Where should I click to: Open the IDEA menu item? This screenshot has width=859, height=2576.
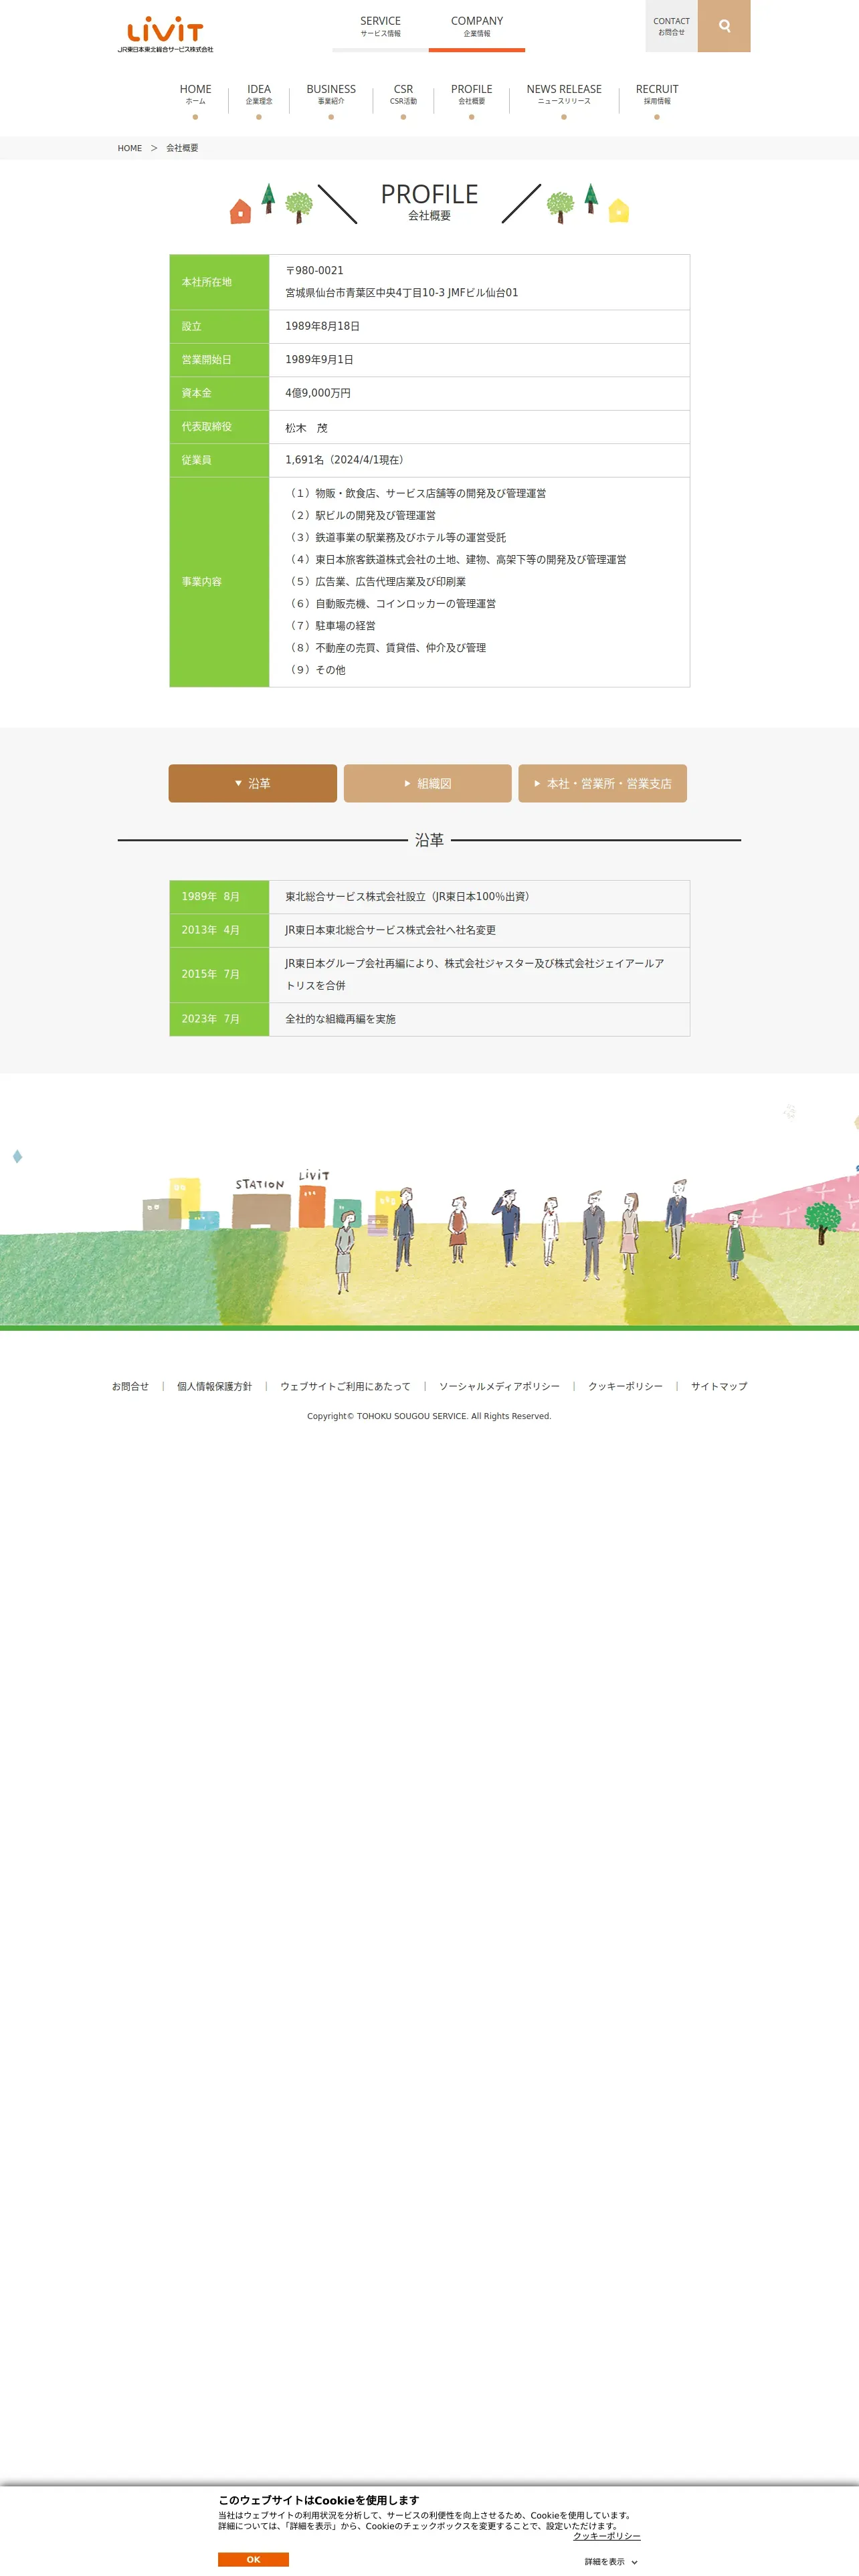[x=259, y=95]
